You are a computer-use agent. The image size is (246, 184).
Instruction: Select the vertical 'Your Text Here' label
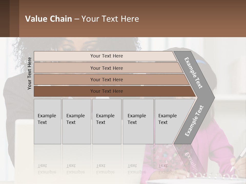tap(29, 73)
